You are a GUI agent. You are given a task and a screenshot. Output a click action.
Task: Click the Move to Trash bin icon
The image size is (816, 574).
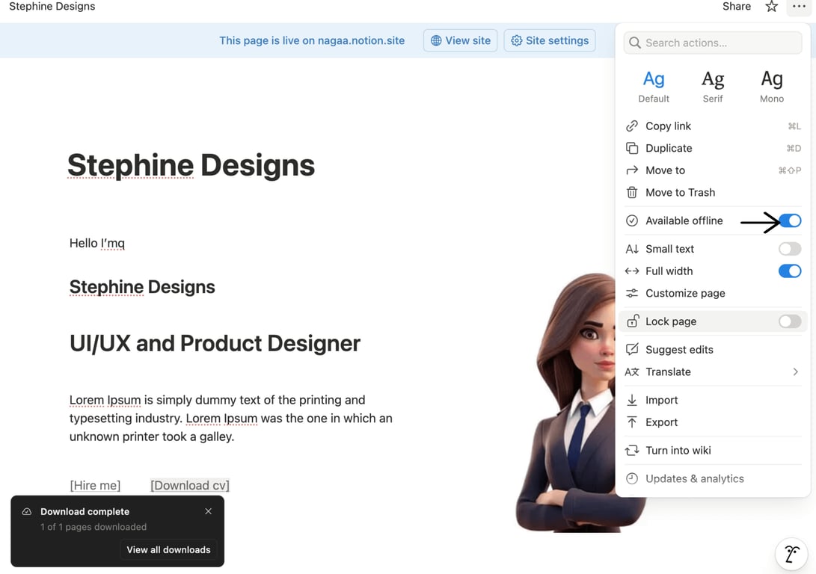point(632,192)
